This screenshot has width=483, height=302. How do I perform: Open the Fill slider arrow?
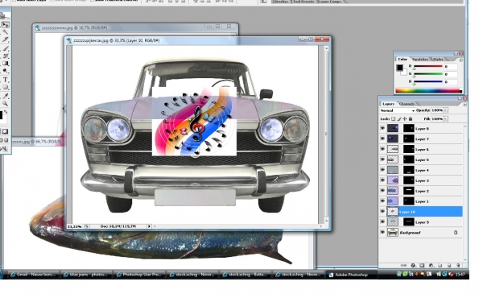445,119
